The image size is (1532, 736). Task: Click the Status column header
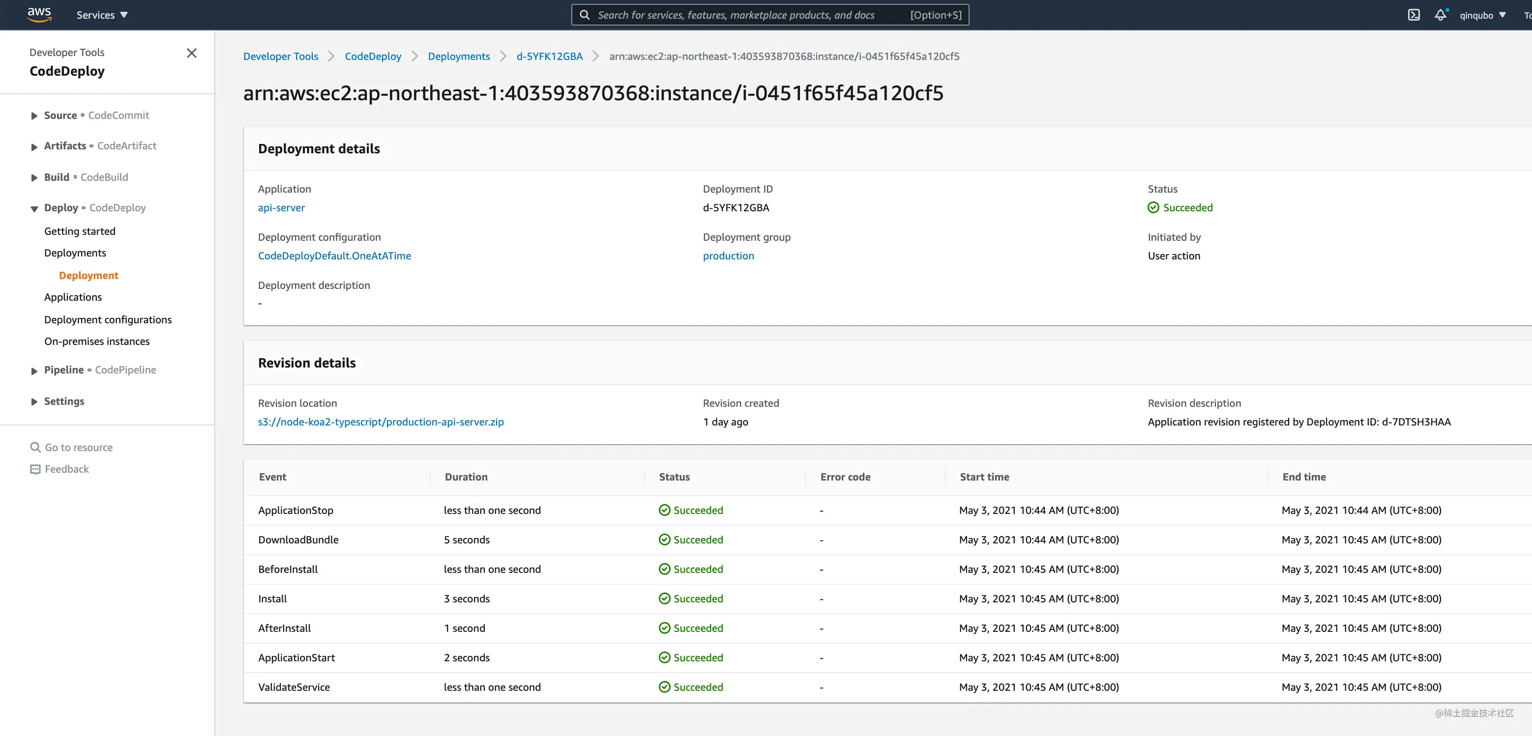pos(674,477)
